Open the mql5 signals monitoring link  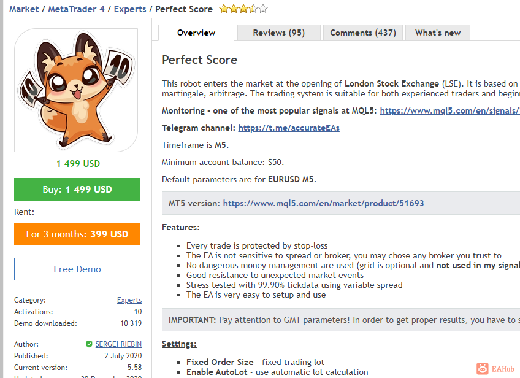click(x=449, y=110)
